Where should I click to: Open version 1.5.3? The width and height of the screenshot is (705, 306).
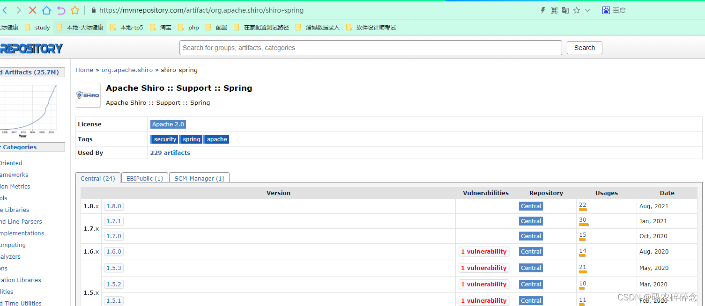pos(114,268)
